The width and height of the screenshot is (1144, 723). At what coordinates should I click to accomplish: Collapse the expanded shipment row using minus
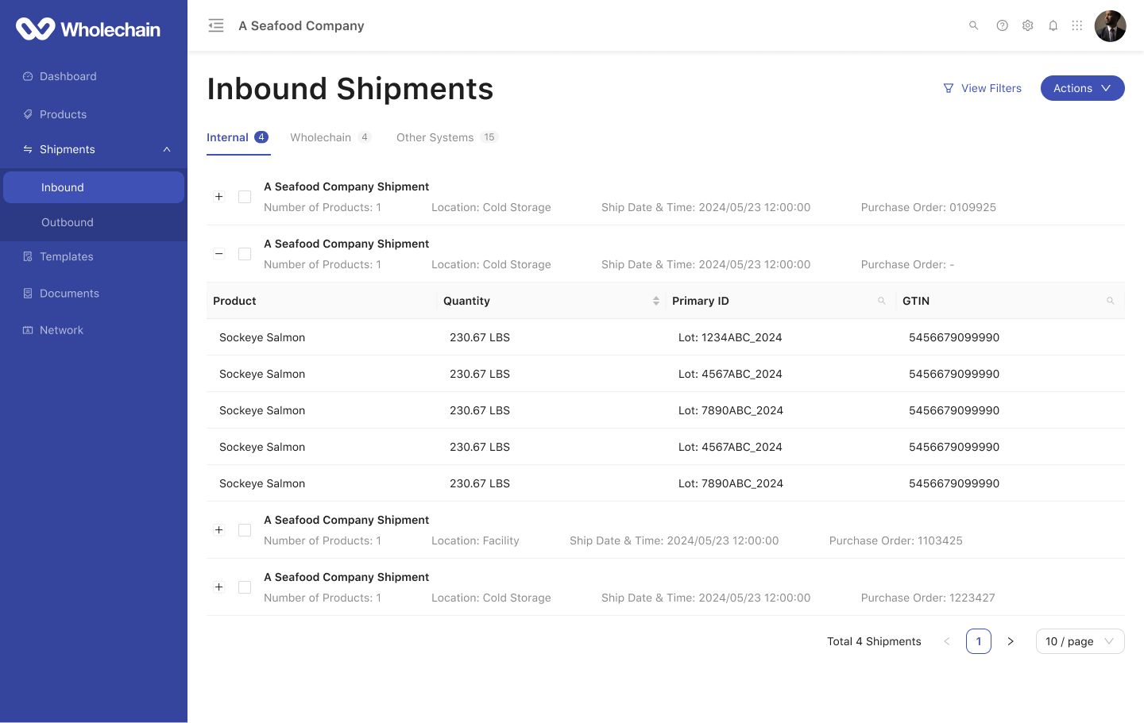(219, 254)
